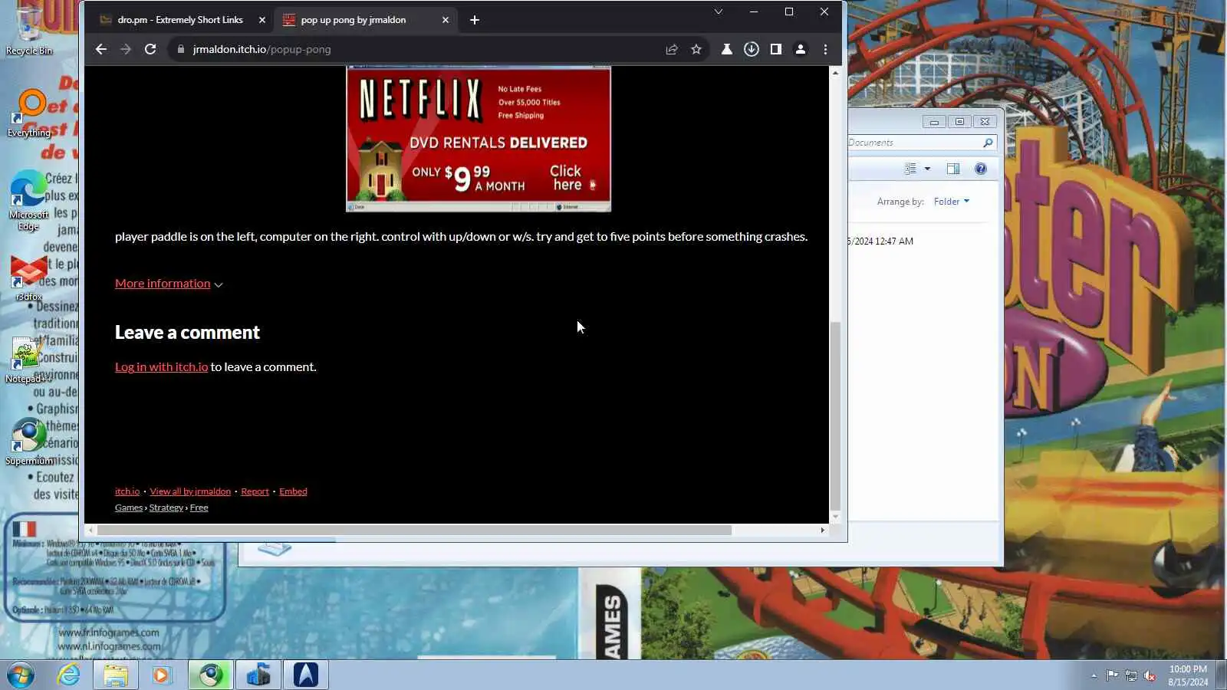Open the Recycle Bin desktop icon
This screenshot has height=690, width=1227.
[29, 31]
